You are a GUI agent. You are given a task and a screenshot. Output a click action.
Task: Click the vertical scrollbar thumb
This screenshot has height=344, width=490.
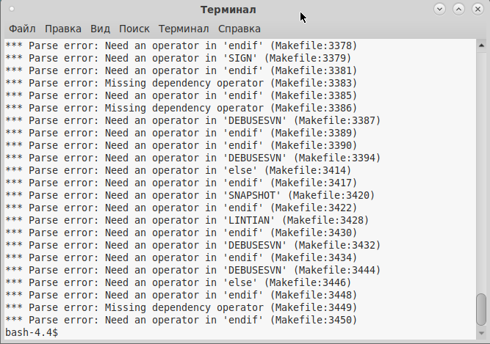[481, 308]
